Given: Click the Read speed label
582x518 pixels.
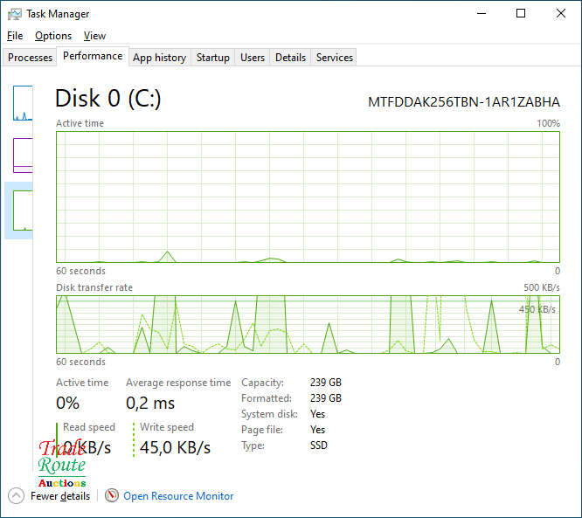Looking at the screenshot, I should pyautogui.click(x=89, y=427).
